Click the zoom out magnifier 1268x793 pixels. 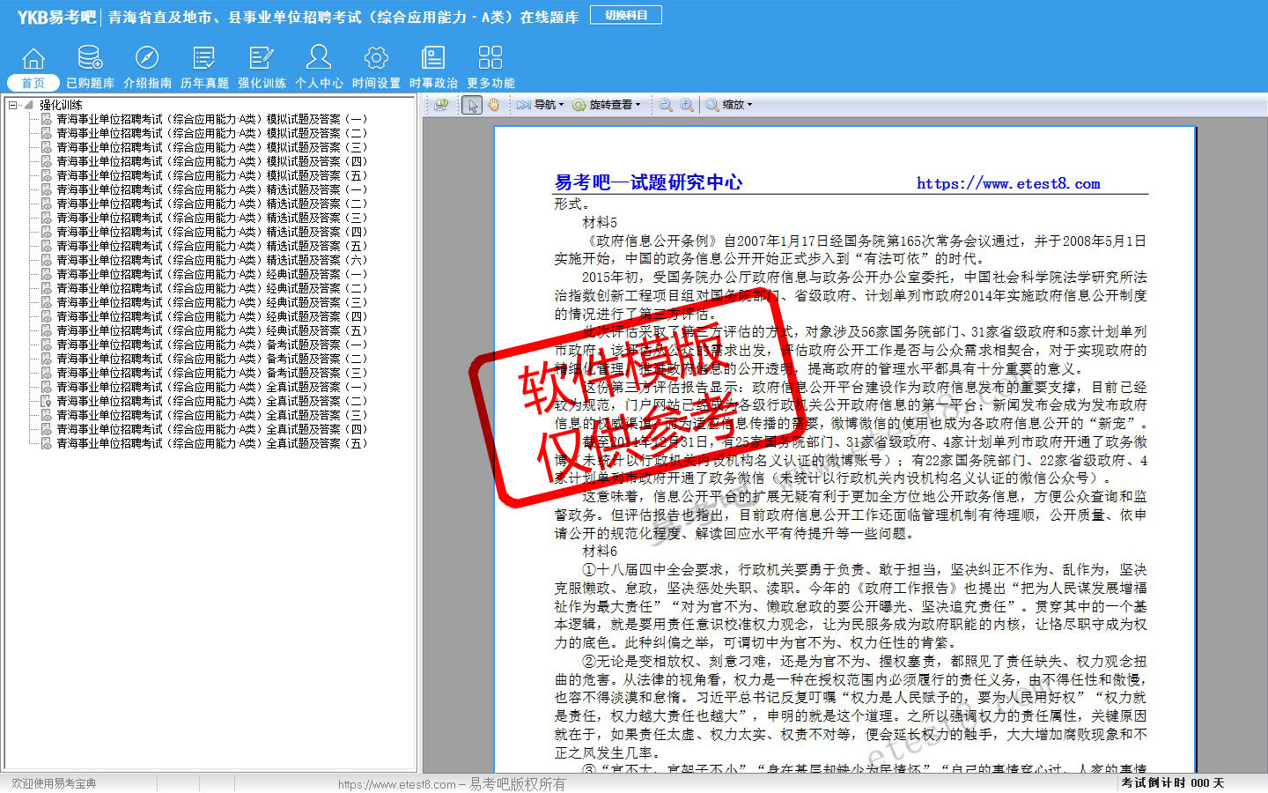666,105
